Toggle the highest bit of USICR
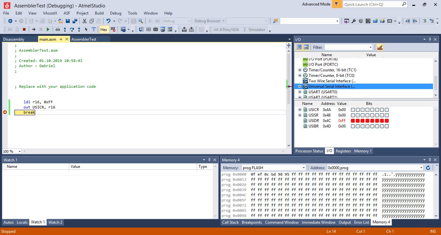 353,110
